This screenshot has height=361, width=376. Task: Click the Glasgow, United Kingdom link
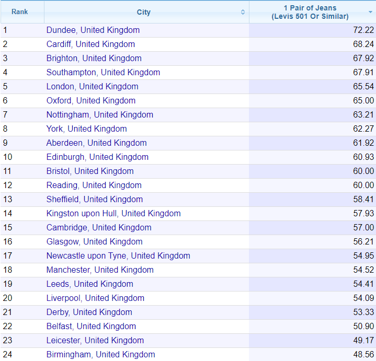point(95,242)
